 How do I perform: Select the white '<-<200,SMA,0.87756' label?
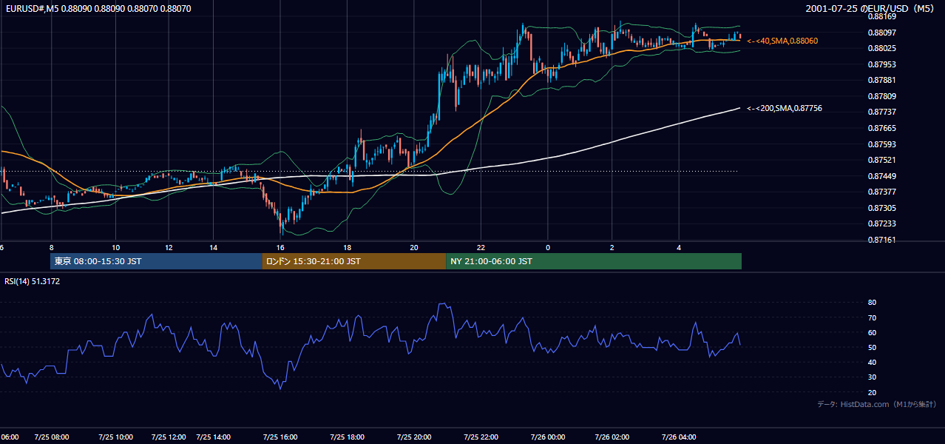[x=784, y=109]
